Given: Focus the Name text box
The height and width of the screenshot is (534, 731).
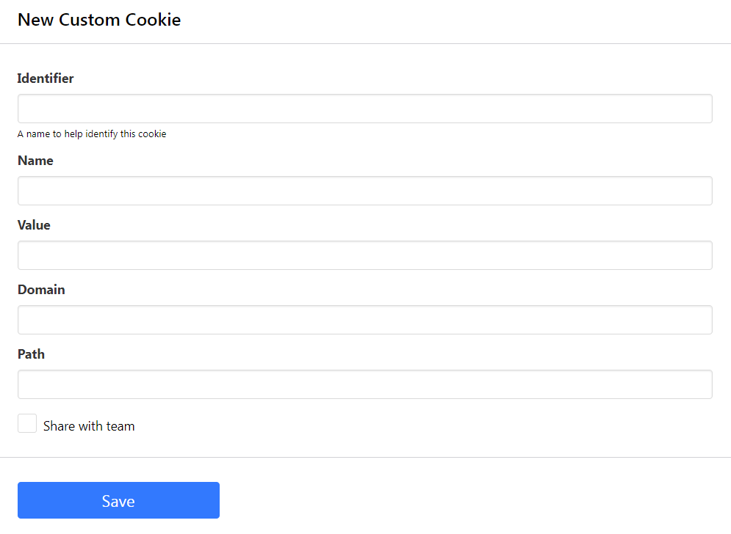Looking at the screenshot, I should point(364,191).
